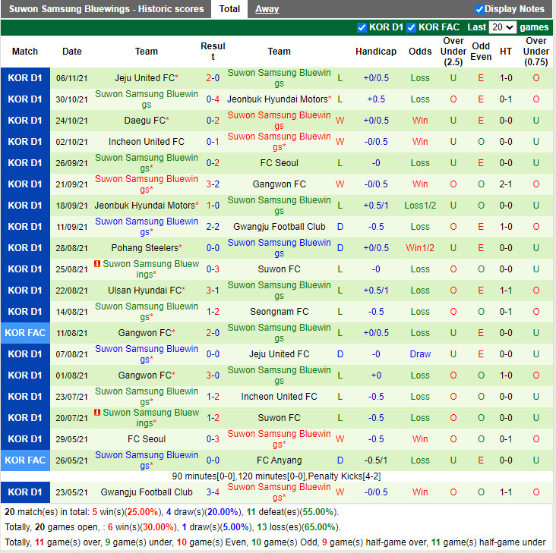Open Gwangju Football Club in the 11/09/21 row
This screenshot has width=556, height=553.
point(279,227)
